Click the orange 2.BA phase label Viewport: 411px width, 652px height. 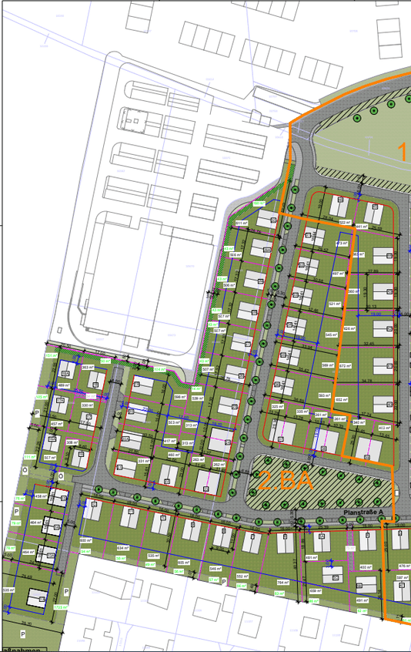click(x=286, y=480)
